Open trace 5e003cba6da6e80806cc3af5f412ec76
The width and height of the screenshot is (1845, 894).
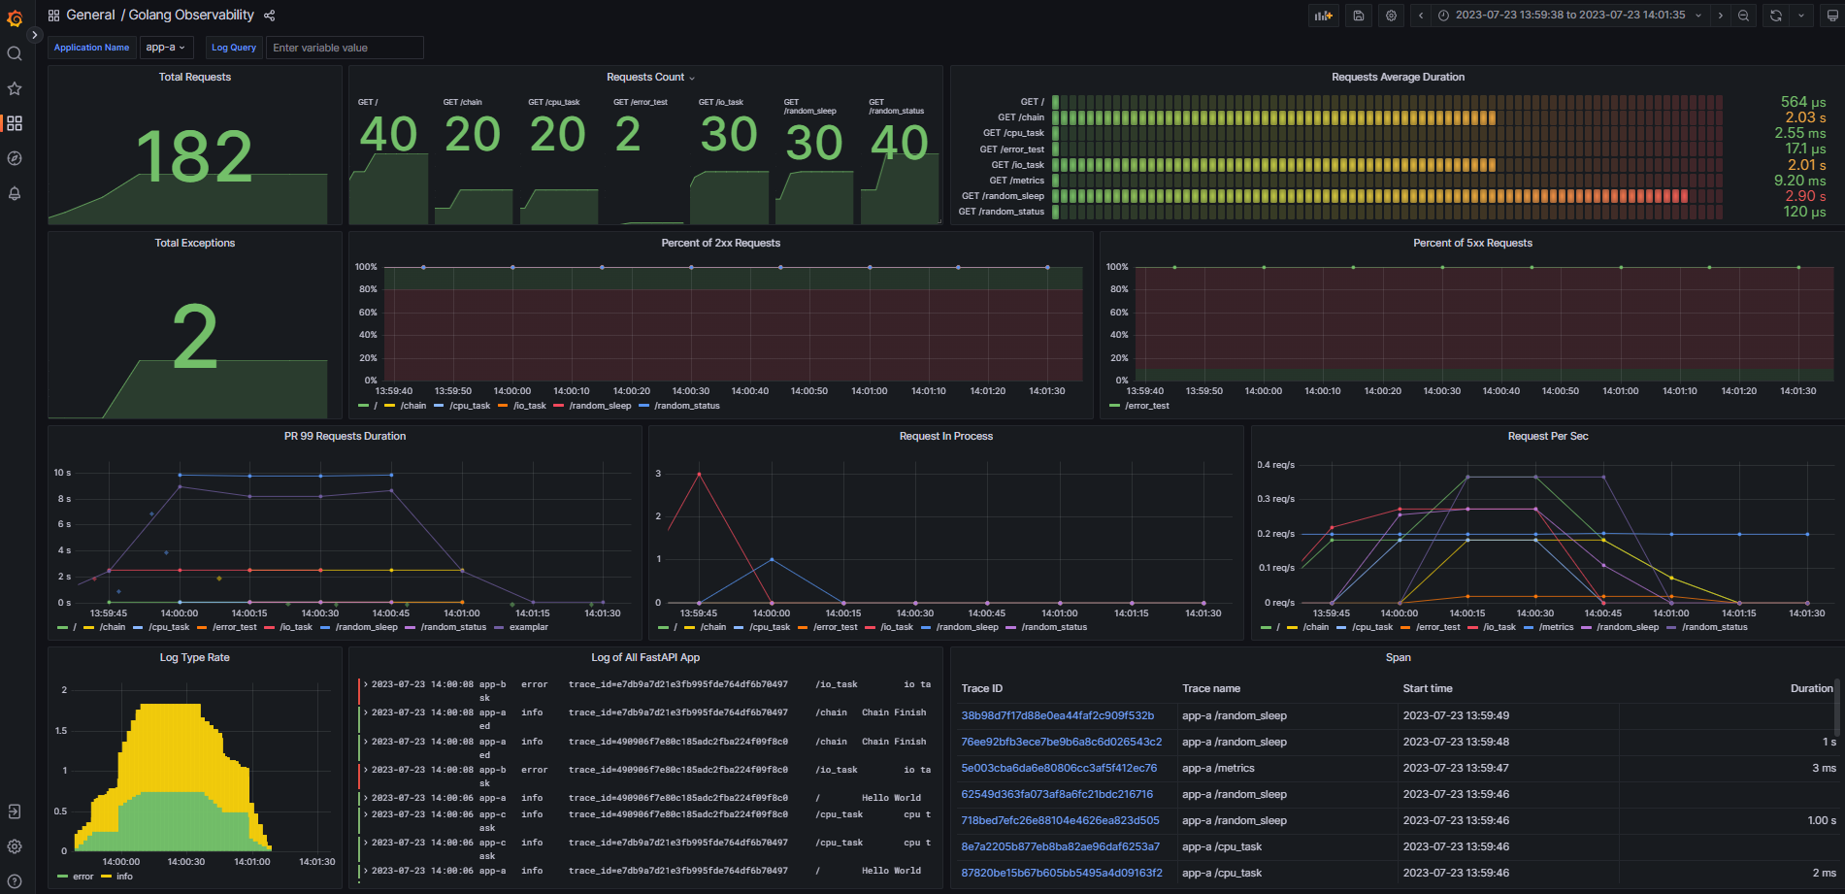(x=1059, y=768)
